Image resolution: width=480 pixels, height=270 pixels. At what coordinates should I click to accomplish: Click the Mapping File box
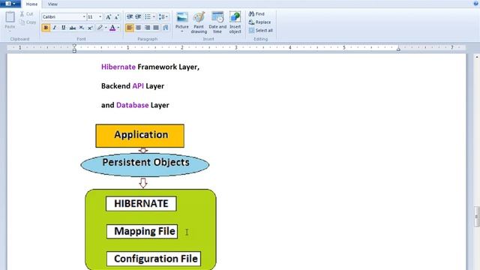[142, 232]
